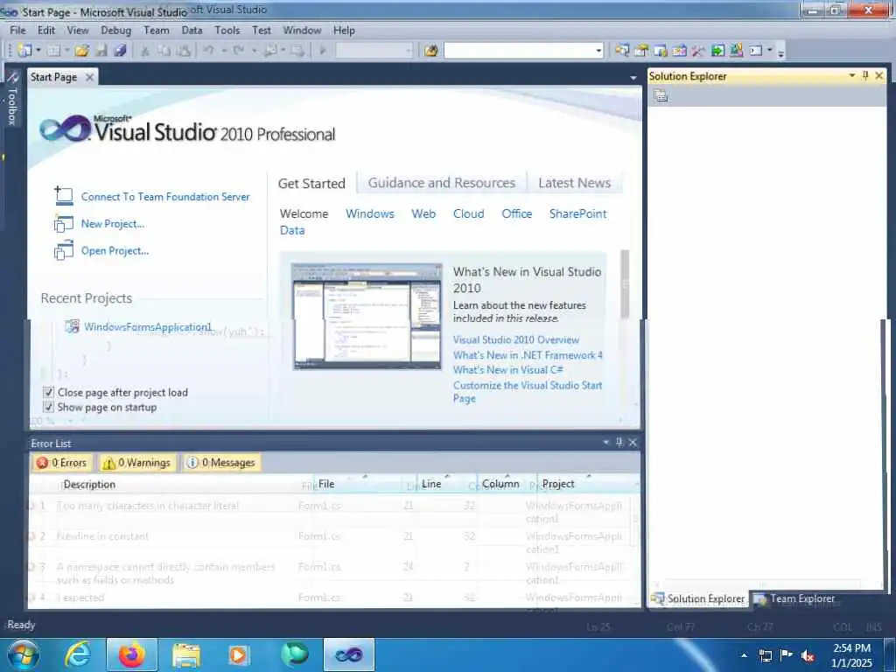Click the Copy toolbar icon

point(164,50)
